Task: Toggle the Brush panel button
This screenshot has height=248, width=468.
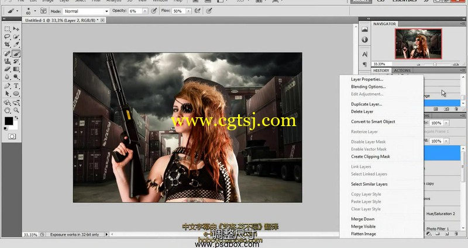Action: tap(43, 11)
